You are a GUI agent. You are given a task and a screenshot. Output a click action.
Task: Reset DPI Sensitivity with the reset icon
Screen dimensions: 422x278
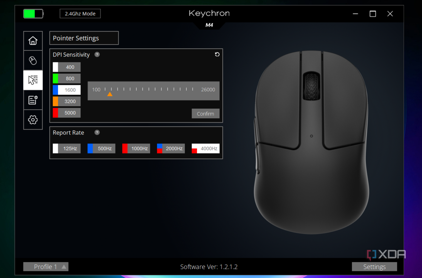point(217,54)
